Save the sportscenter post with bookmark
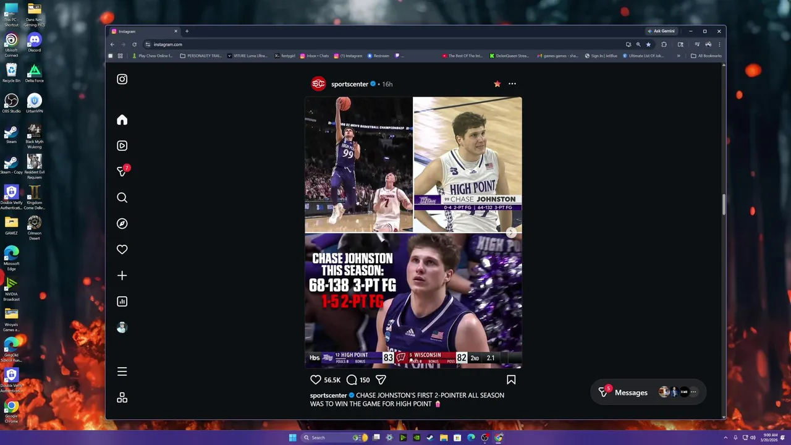 (511, 379)
